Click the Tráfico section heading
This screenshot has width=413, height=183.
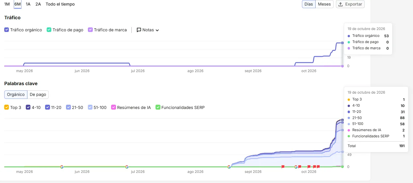pos(12,18)
